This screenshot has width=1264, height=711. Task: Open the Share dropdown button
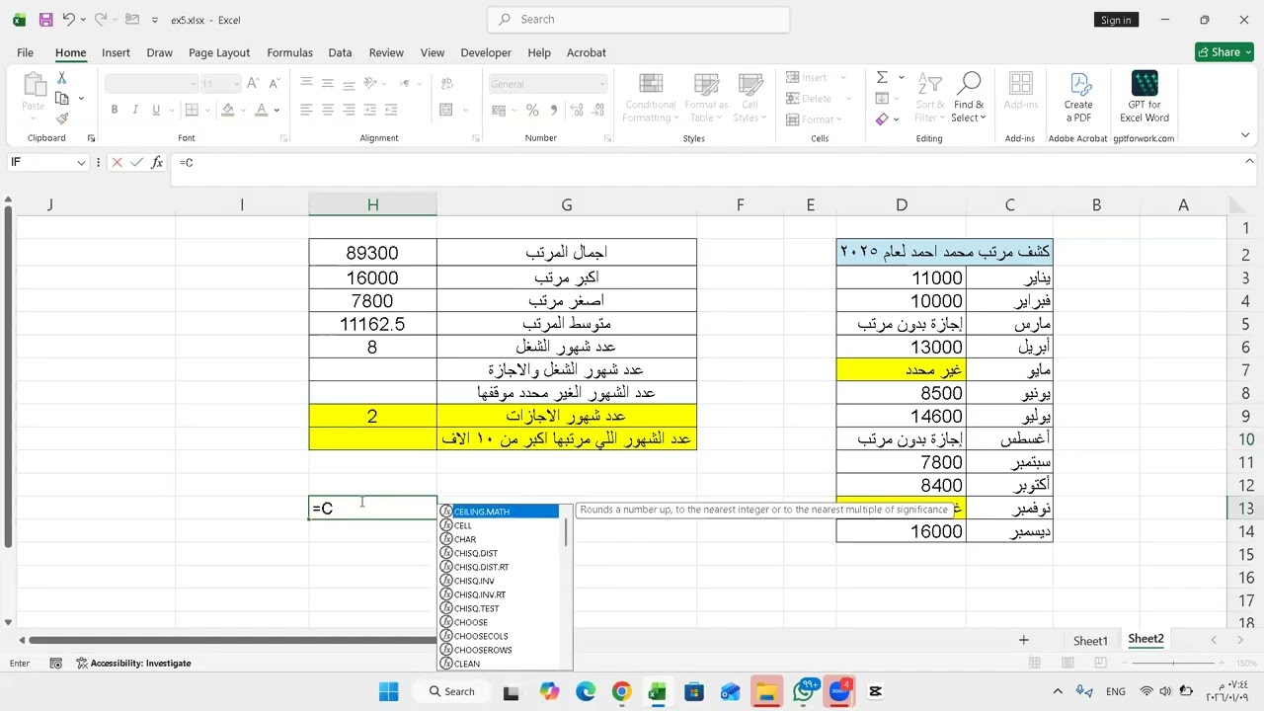click(1224, 52)
